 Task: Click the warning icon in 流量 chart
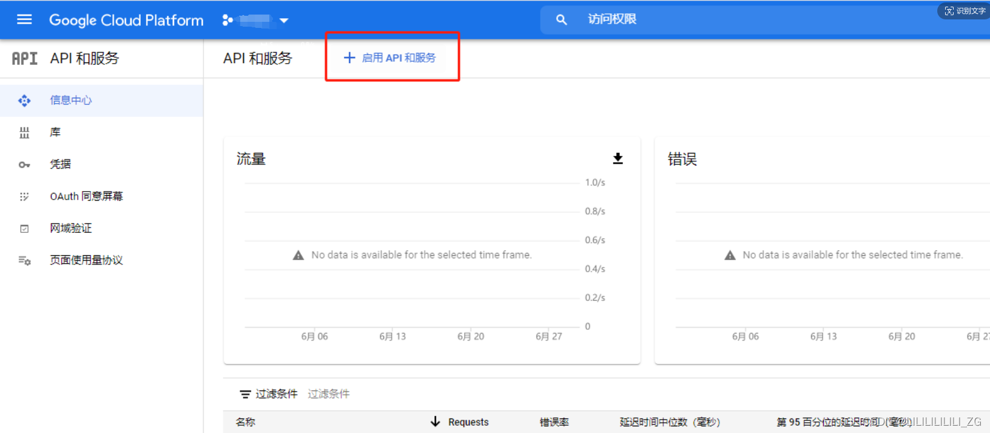[298, 255]
